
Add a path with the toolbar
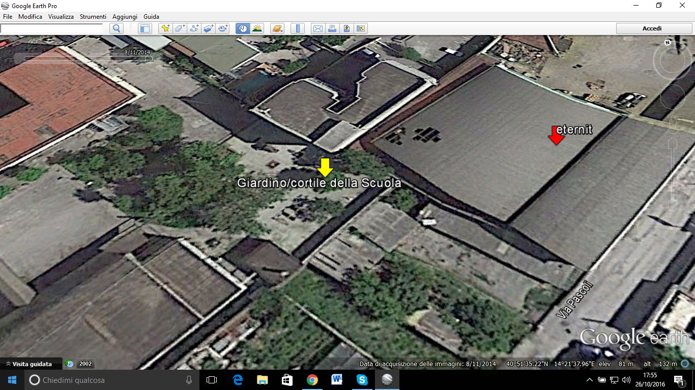[194, 28]
